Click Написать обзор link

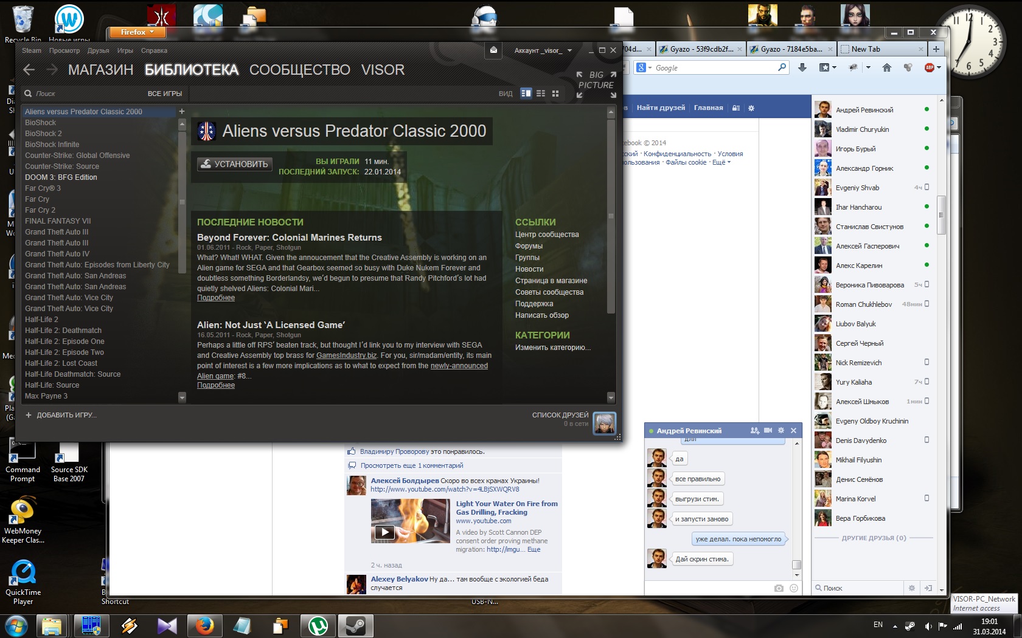tap(542, 315)
